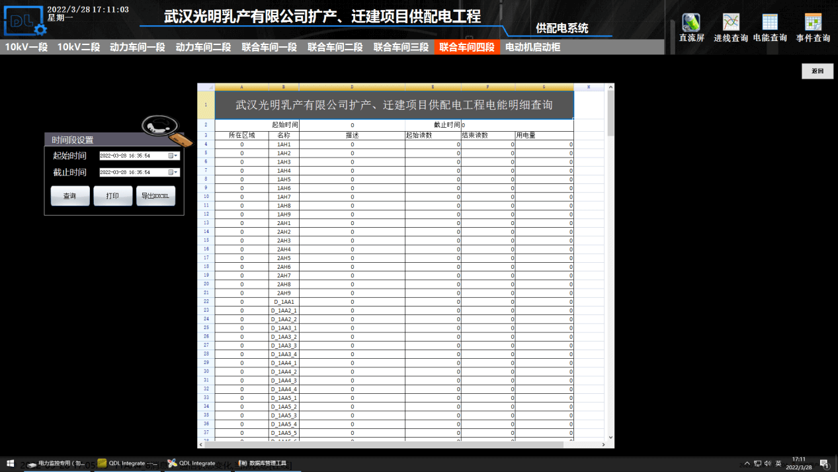
Task: Open the notification center icon
Action: (824, 463)
